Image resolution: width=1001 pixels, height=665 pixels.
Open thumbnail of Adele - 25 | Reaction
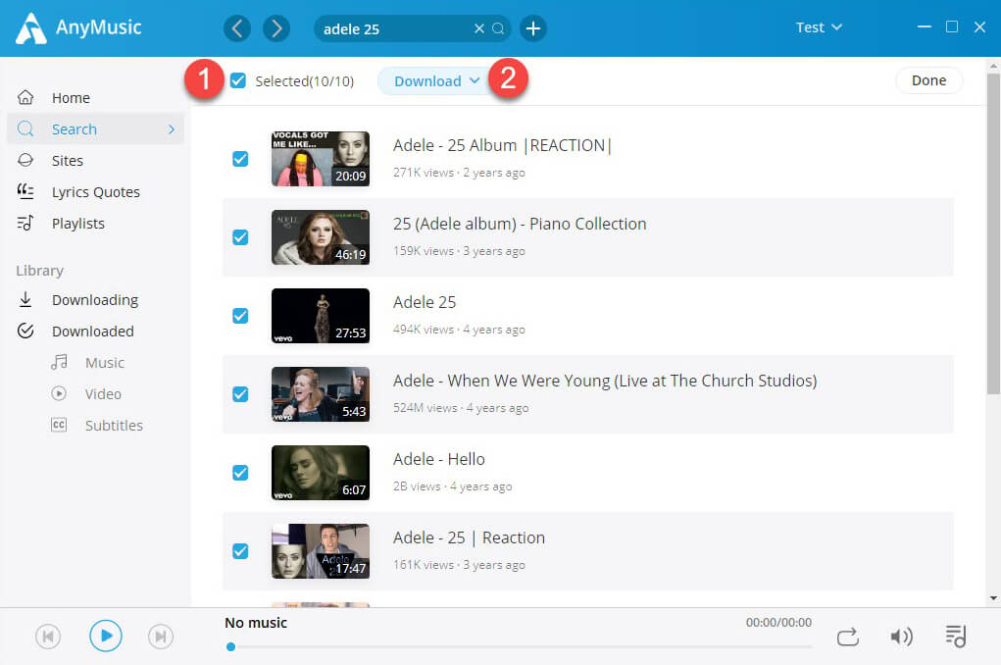pos(321,550)
